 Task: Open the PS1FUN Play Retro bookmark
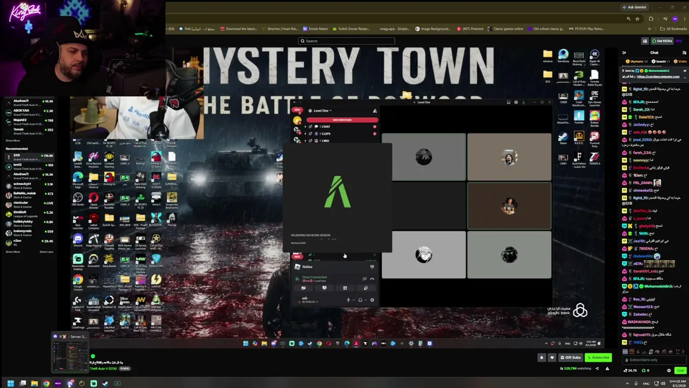(586, 29)
